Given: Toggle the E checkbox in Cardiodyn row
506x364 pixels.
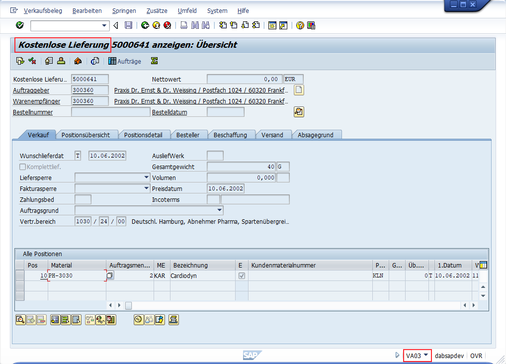Looking at the screenshot, I should 242,276.
